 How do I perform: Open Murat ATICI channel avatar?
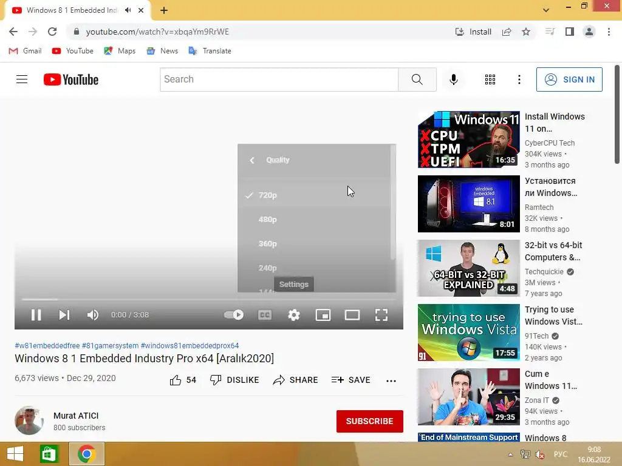(29, 420)
